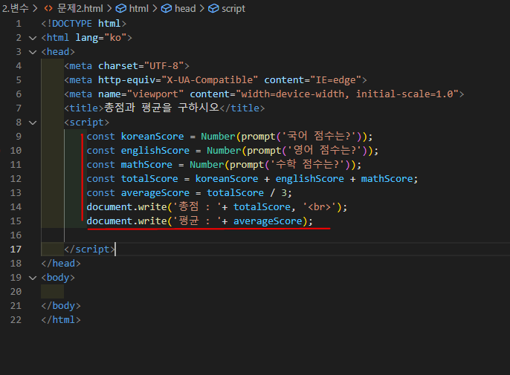Click '영어 점수는?' prompt string
Image resolution: width=510 pixels, height=375 pixels.
point(325,150)
